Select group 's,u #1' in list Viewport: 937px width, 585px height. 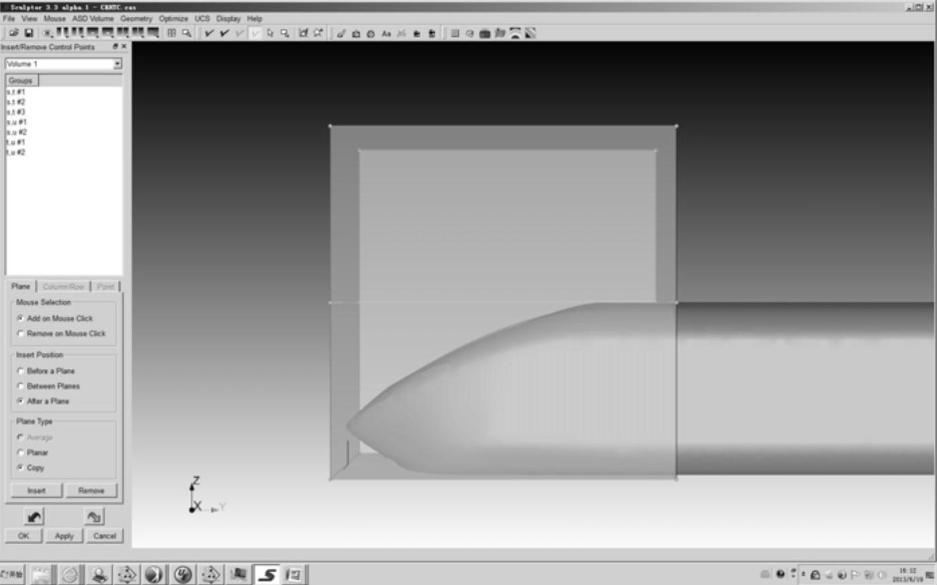click(x=17, y=122)
